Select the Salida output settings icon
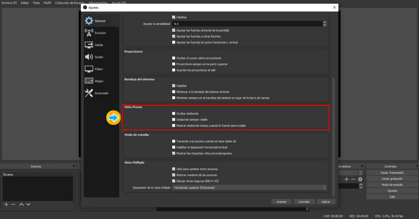 coord(89,45)
